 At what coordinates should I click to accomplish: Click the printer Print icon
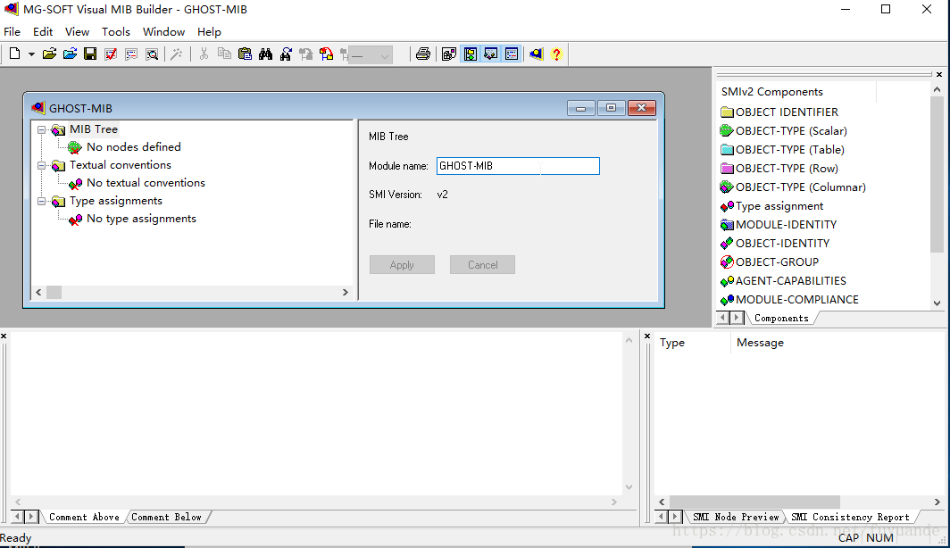(x=423, y=54)
